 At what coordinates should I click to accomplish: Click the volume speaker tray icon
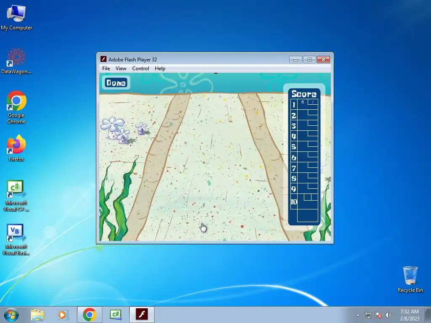(x=388, y=315)
